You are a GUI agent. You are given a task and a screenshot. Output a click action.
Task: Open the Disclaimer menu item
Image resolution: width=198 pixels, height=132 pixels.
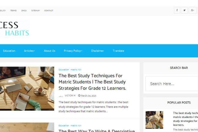click(x=97, y=51)
